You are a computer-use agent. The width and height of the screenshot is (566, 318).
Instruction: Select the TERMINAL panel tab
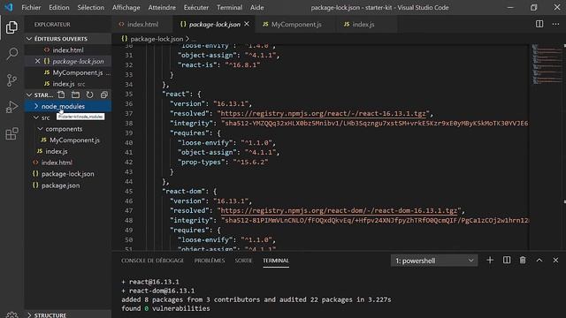[276, 261]
